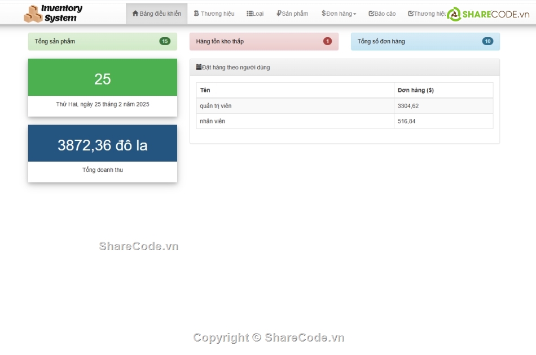Click the Tổng số đơn hàng link

(x=381, y=41)
